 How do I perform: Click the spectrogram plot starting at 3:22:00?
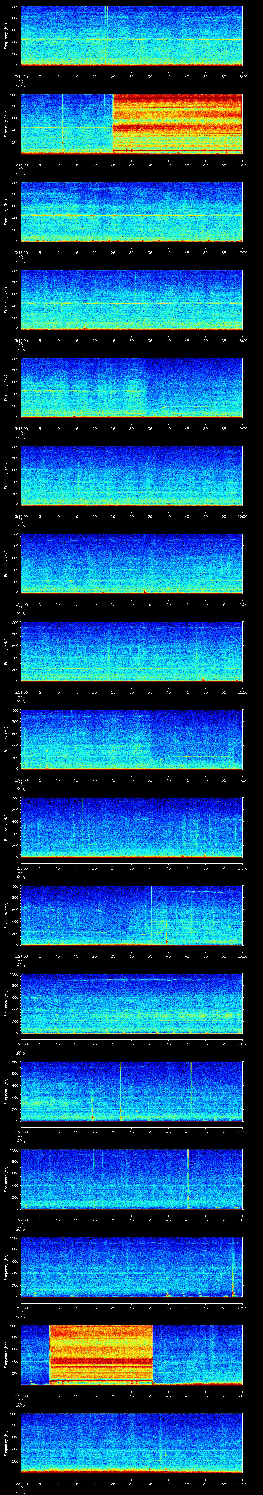tap(132, 739)
